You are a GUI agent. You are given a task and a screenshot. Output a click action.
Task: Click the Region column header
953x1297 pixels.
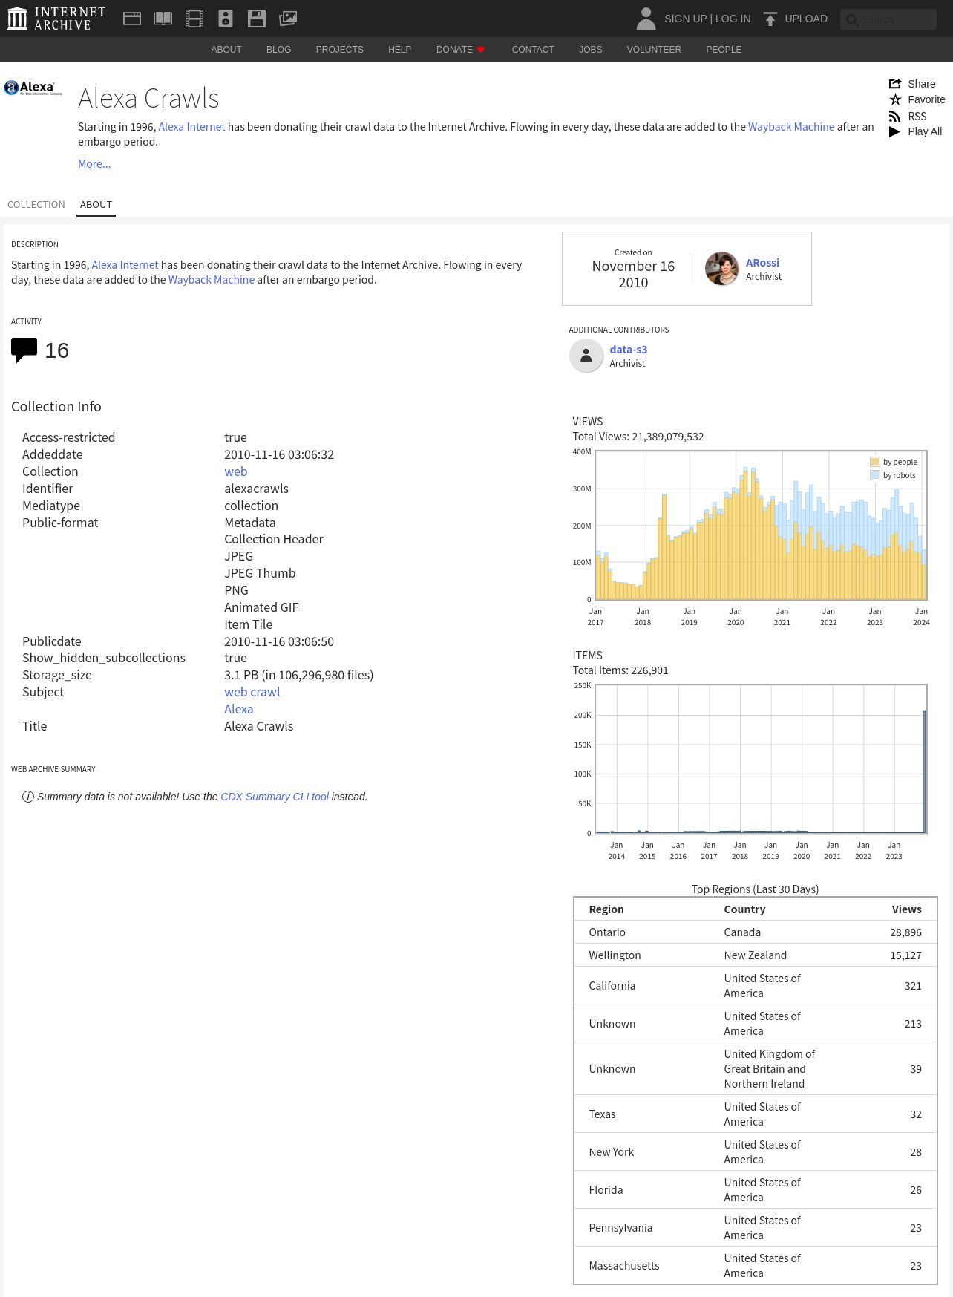(606, 909)
